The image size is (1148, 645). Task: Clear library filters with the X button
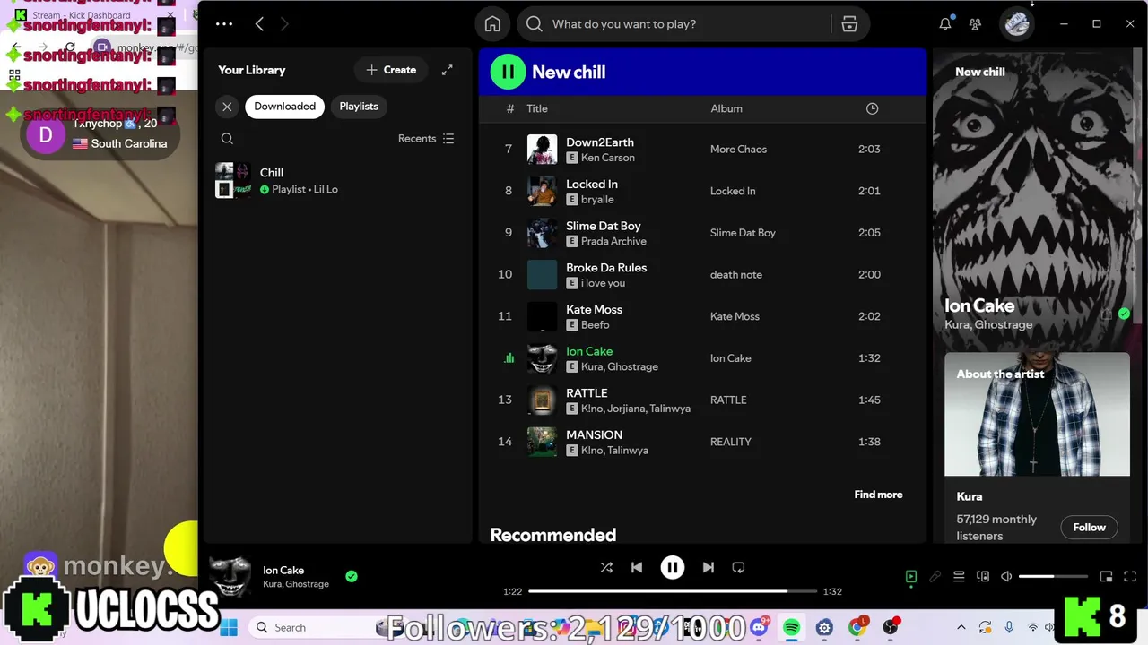[227, 107]
